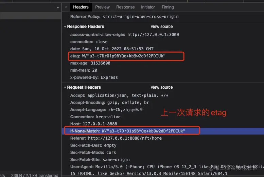View source of Request Headers
This screenshot has width=264, height=177.
coord(162,87)
